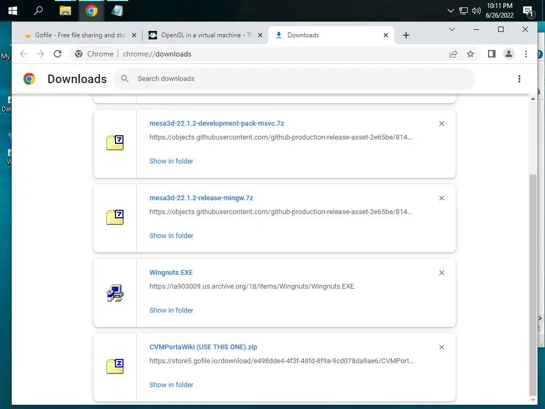Viewport: 545px width, 409px height.
Task: Show Wingnuts.EXE in folder
Action: 171,310
